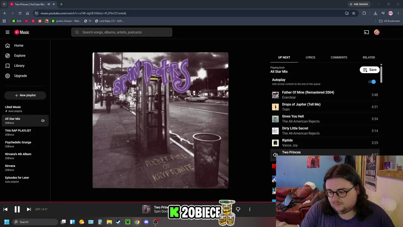Open the browser home page
Screen dimensions: 403x227
click(x=27, y=13)
